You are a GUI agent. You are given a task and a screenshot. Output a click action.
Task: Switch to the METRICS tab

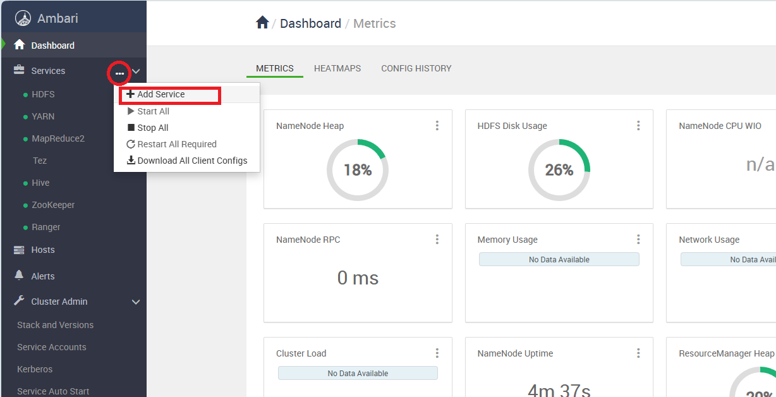coord(275,68)
